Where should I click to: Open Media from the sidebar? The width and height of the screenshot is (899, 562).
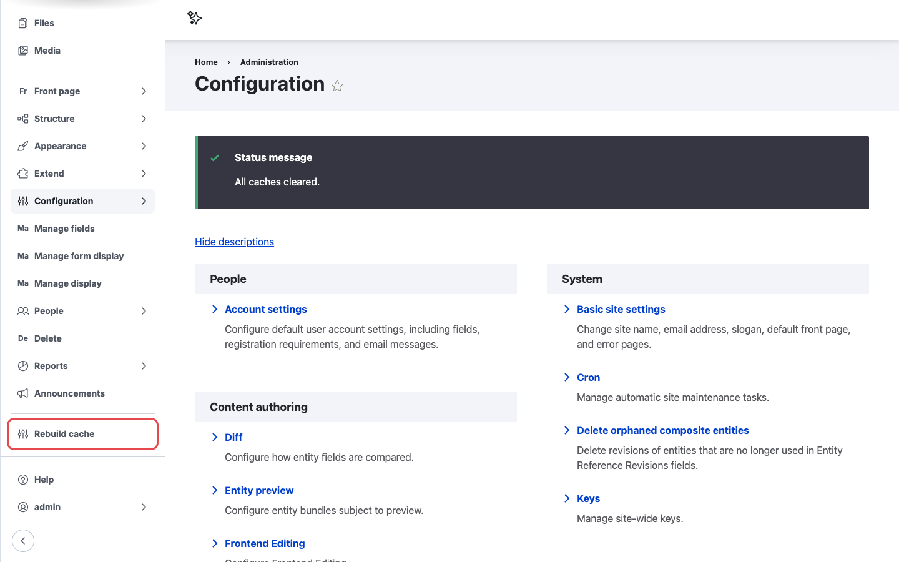click(x=82, y=51)
